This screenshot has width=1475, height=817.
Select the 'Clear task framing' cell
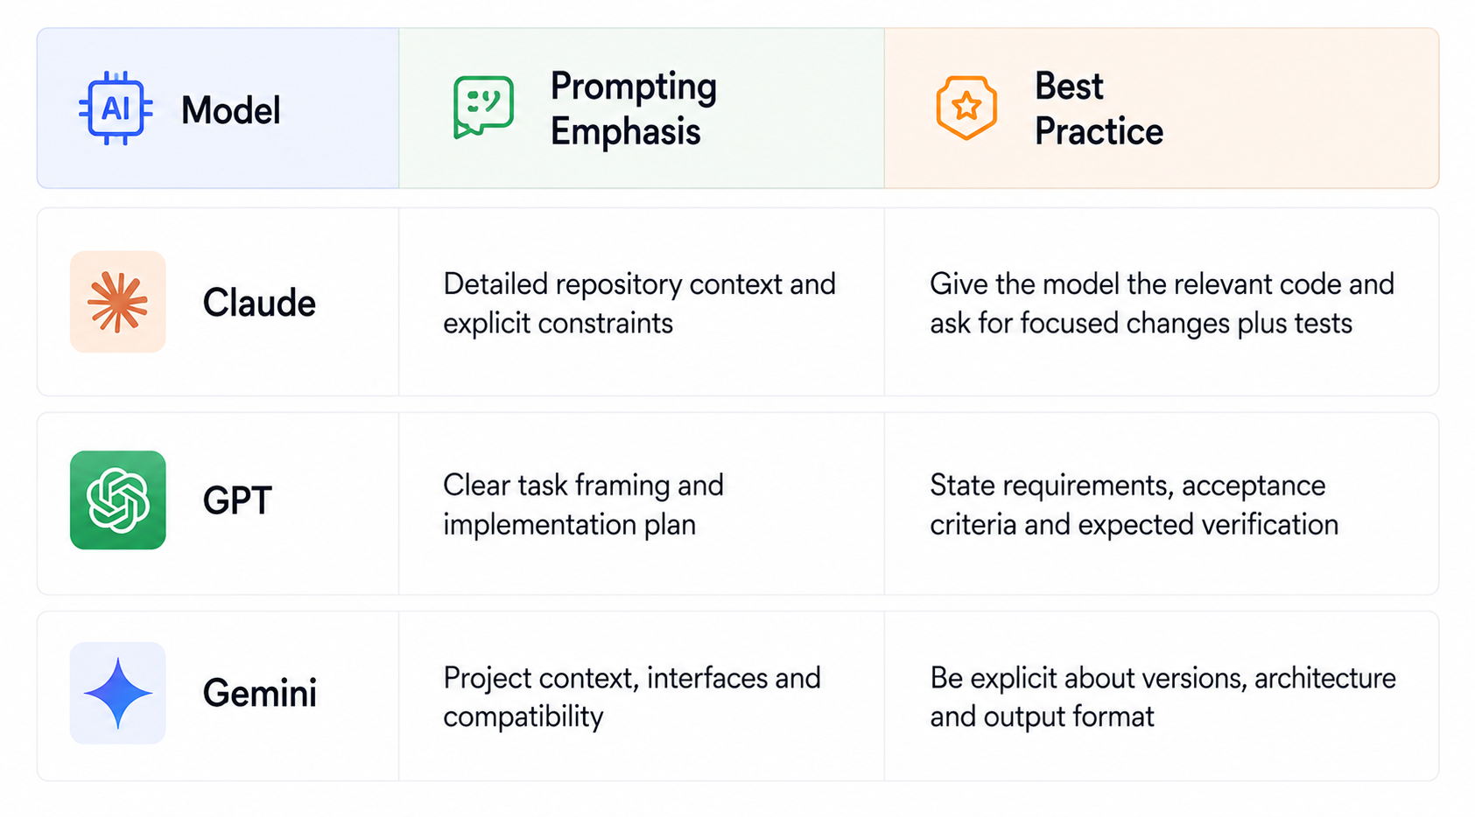[642, 504]
